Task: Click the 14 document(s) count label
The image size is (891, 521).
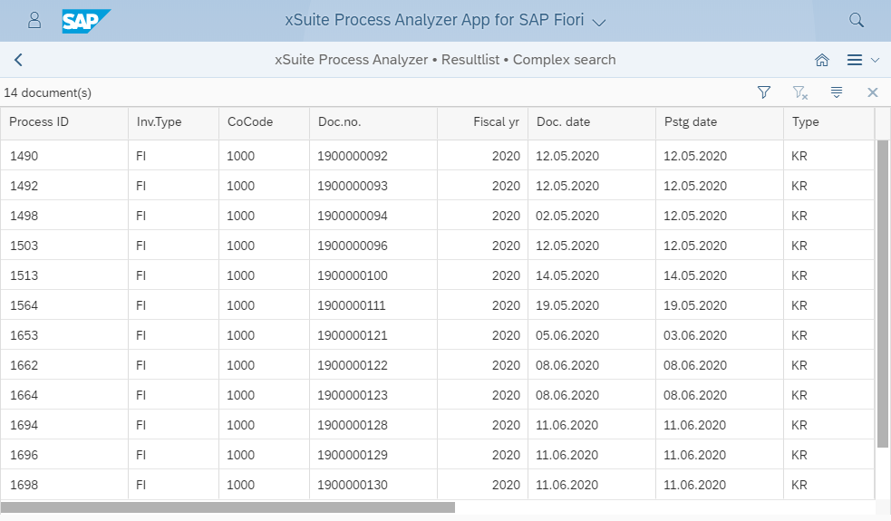Action: pyautogui.click(x=48, y=92)
